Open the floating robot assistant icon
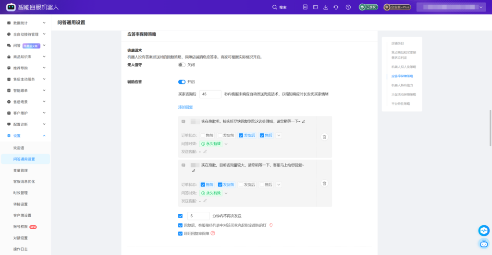492x255 pixels. click(x=484, y=243)
